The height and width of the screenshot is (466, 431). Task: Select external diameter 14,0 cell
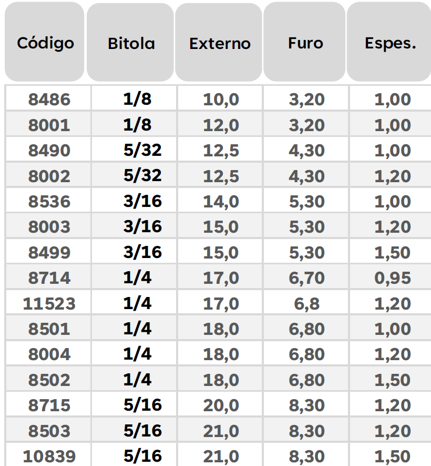220,201
